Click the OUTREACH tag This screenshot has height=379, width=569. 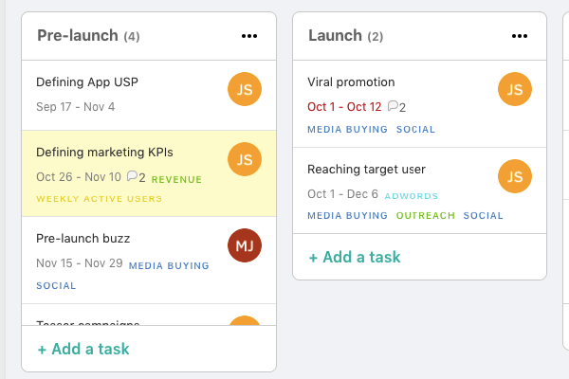coord(426,215)
